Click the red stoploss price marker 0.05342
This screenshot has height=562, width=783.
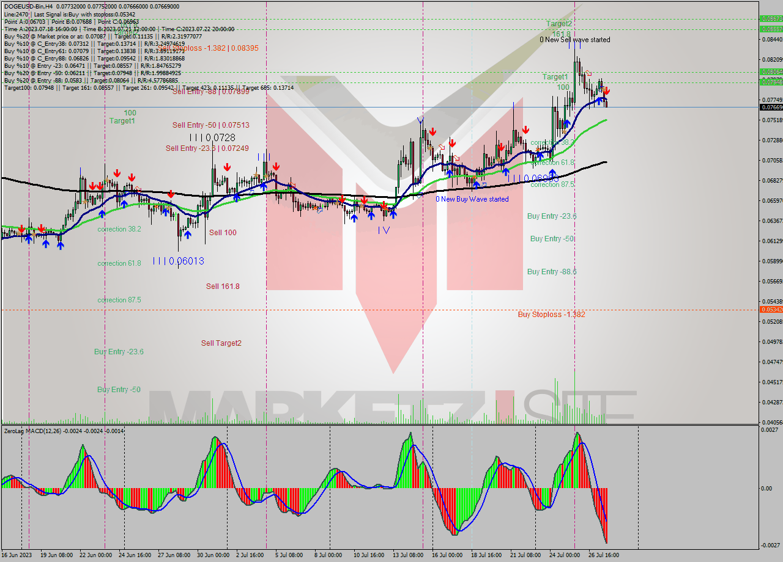pyautogui.click(x=771, y=310)
